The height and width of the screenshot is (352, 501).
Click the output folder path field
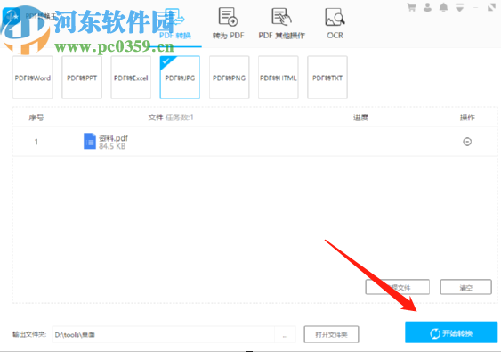pyautogui.click(x=163, y=335)
